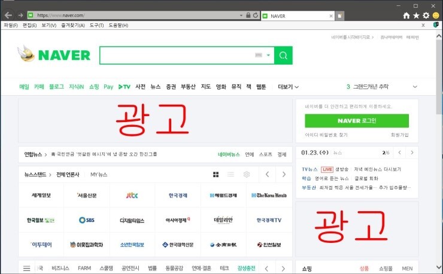Go to next newsstand page arrow
Viewport: 443px width, 274px height.
point(284,175)
